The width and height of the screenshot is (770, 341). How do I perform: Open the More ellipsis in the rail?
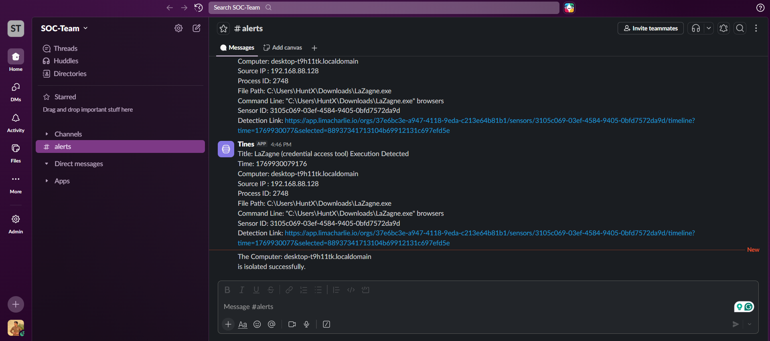point(16,184)
